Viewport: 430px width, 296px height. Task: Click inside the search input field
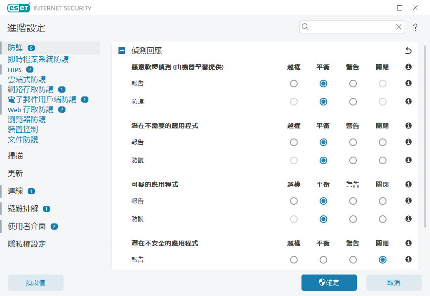click(352, 27)
